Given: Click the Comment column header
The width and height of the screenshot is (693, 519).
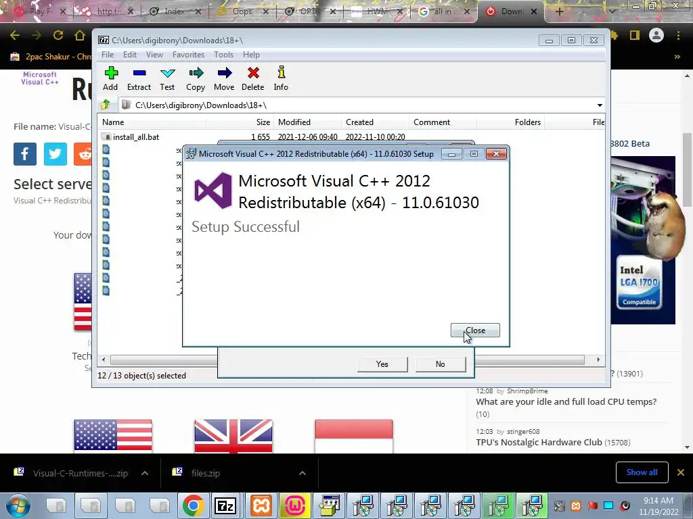Looking at the screenshot, I should 443,122.
